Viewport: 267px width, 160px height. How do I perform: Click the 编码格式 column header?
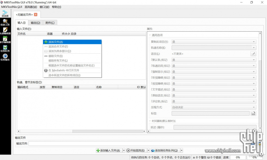point(28,87)
